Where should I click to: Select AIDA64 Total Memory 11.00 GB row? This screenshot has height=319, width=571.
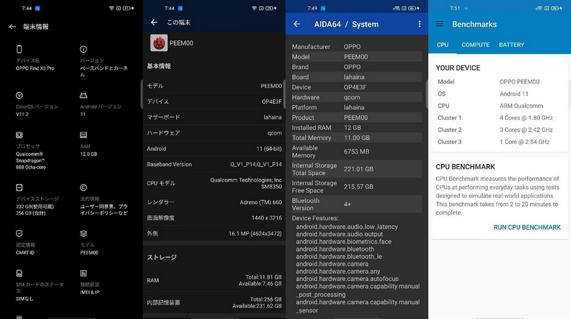tap(357, 138)
